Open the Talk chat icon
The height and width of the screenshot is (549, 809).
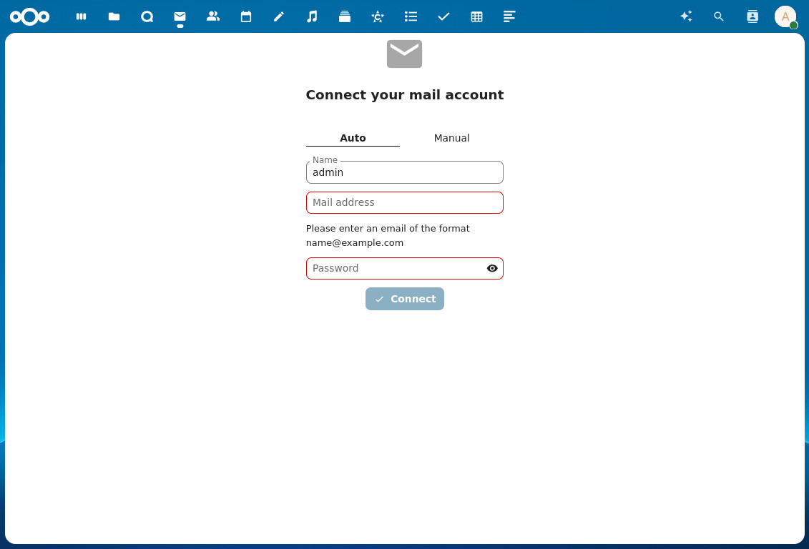pyautogui.click(x=147, y=16)
